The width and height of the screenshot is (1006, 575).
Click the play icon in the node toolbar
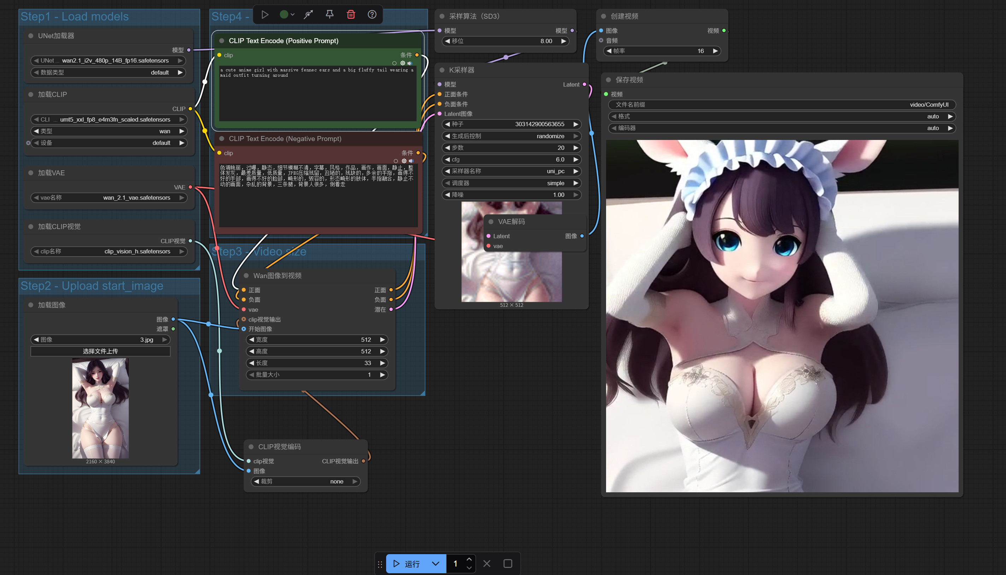tap(265, 14)
